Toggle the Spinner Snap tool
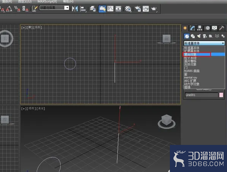 point(25,9)
